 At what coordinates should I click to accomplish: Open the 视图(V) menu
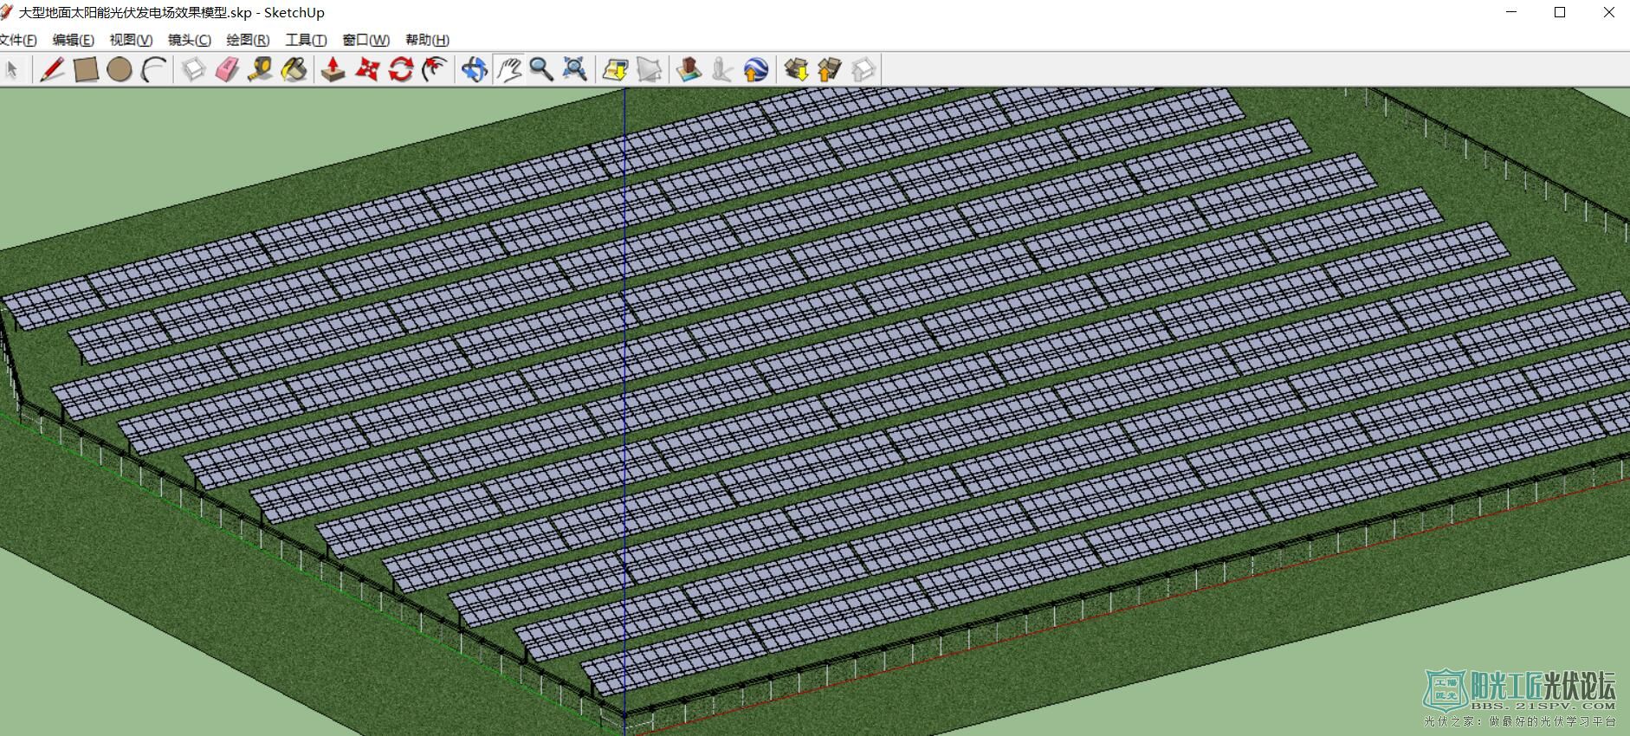[x=131, y=40]
